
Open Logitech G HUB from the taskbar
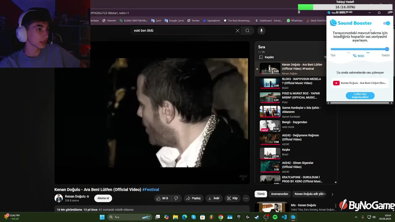[x=248, y=217]
